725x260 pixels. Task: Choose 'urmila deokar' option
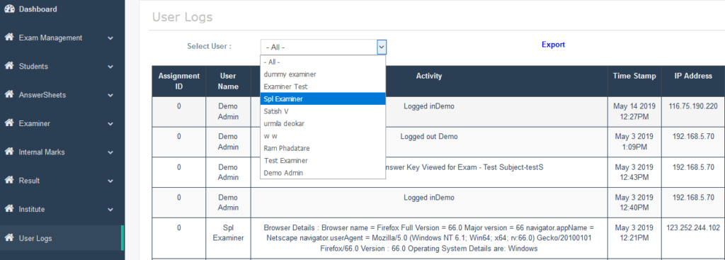coord(323,123)
